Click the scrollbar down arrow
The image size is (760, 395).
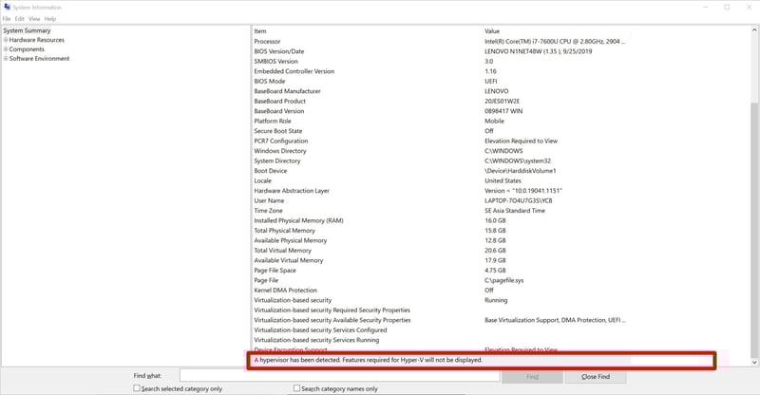coord(754,363)
